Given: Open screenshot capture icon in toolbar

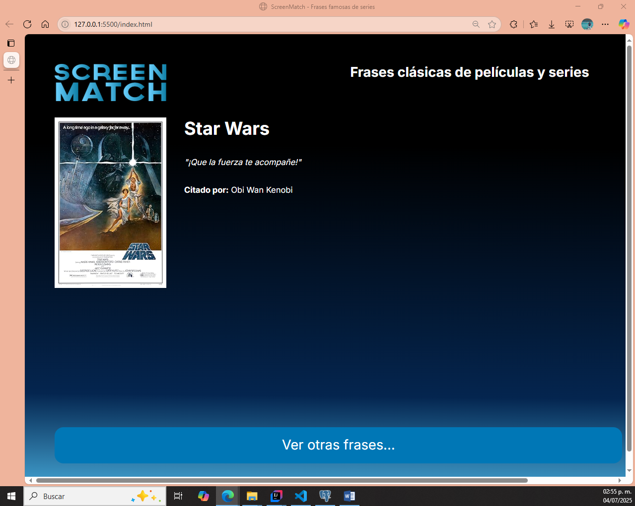Looking at the screenshot, I should 569,24.
